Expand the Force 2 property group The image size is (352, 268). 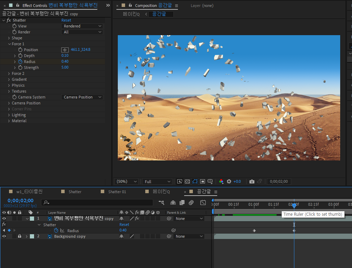click(x=9, y=73)
